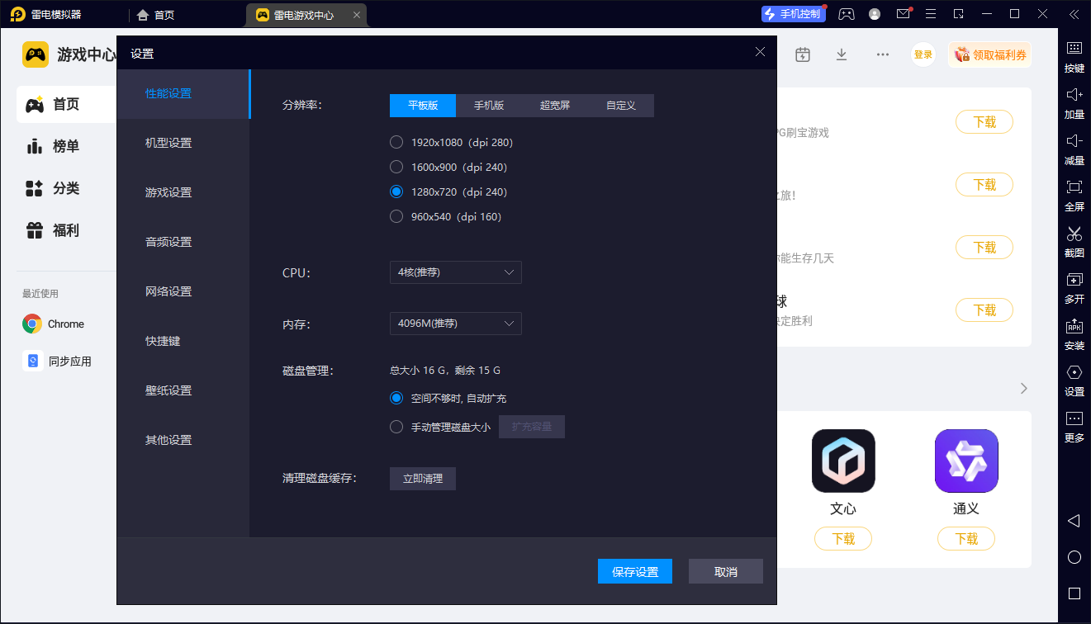Screen dimensions: 1091x624
Task: Open the 内存 memory dropdown
Action: [456, 324]
